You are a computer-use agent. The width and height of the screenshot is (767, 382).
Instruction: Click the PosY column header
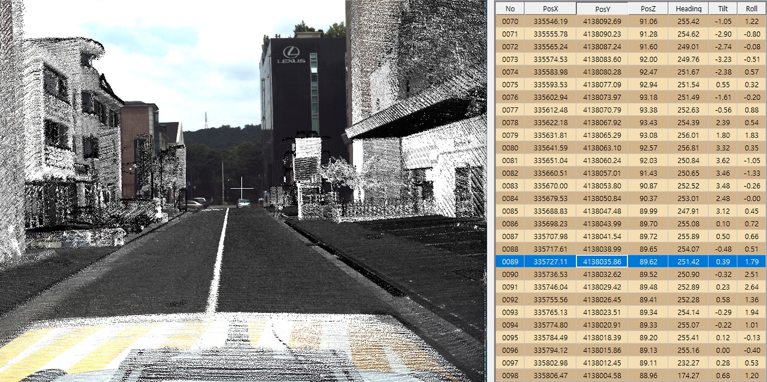point(602,8)
